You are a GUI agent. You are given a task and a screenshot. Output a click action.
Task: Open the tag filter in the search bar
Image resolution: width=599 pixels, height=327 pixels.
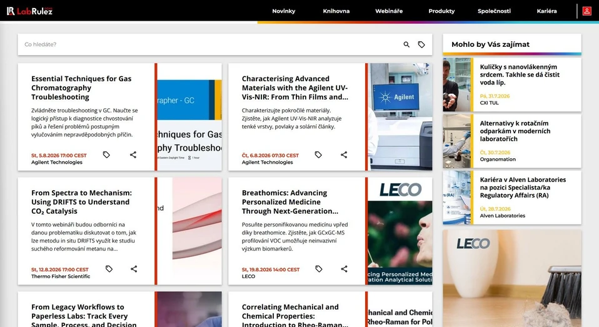pos(421,44)
